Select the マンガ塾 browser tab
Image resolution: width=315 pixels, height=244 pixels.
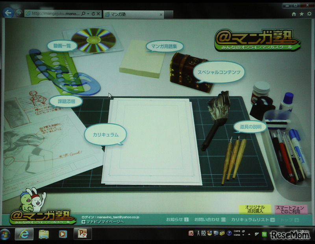(x=133, y=15)
